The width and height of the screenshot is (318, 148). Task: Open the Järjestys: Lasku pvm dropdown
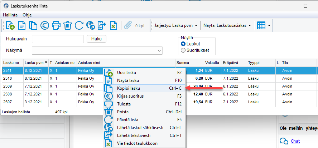coord(175,25)
